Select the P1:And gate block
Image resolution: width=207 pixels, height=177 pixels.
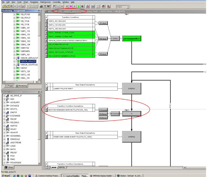coord(103,23)
